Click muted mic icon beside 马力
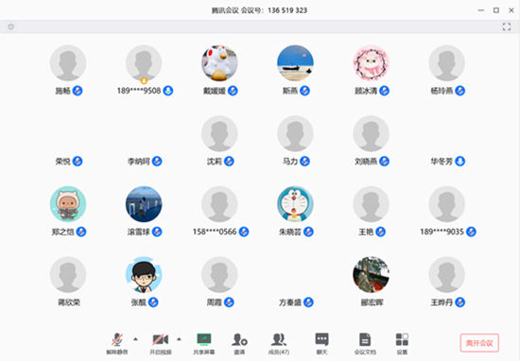520x361 pixels. (x=304, y=161)
